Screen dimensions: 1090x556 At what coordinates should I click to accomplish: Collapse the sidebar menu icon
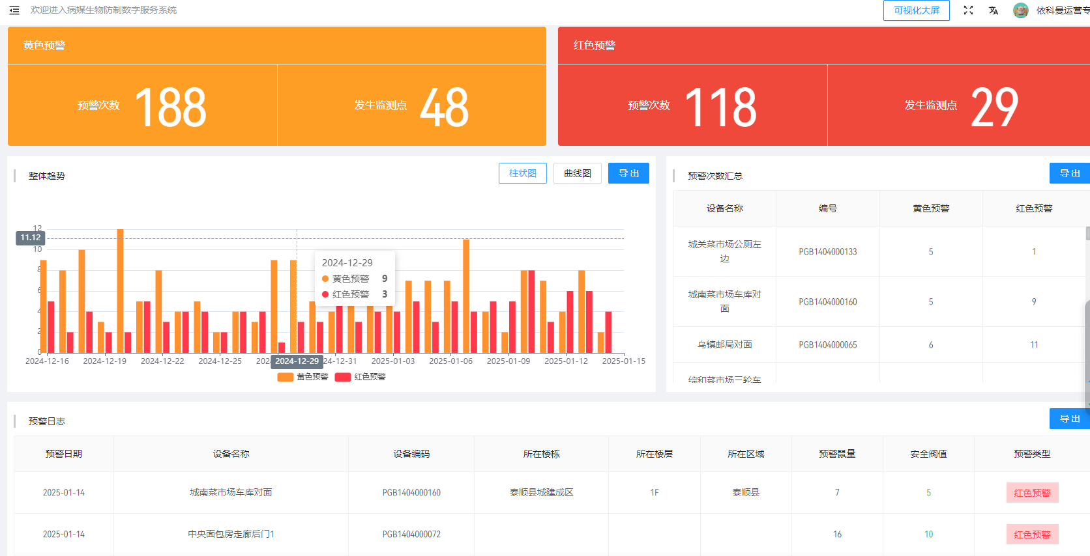tap(14, 10)
